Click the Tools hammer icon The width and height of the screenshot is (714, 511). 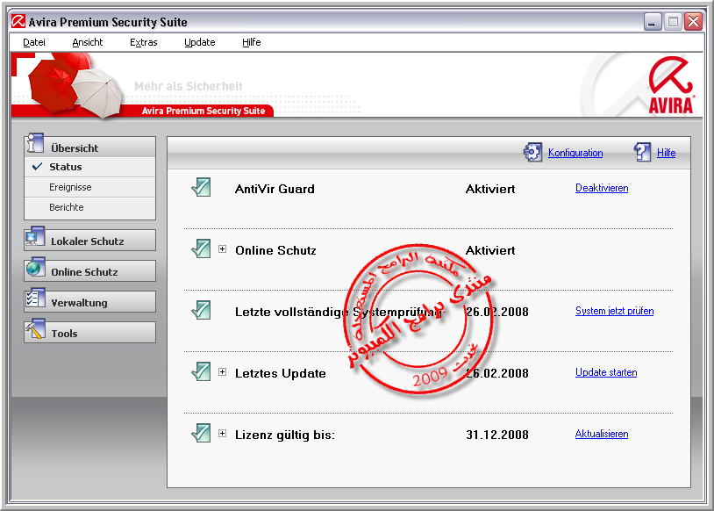[x=35, y=328]
